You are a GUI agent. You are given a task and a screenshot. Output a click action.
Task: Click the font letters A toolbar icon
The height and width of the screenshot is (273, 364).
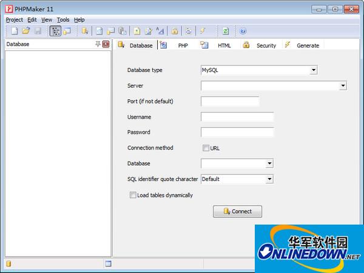click(x=160, y=31)
